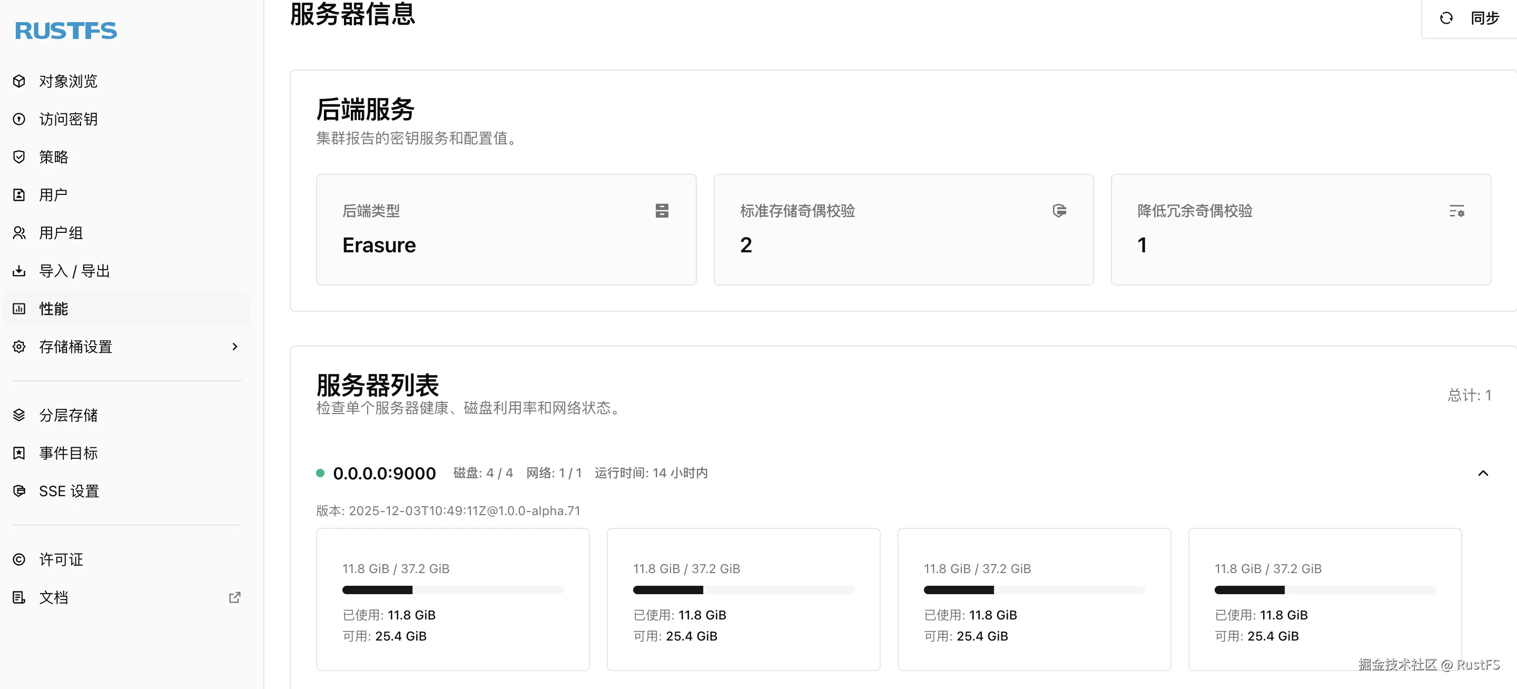This screenshot has height=689, width=1517.
Task: Click the key icon beside 访问密钥
Action: [19, 119]
